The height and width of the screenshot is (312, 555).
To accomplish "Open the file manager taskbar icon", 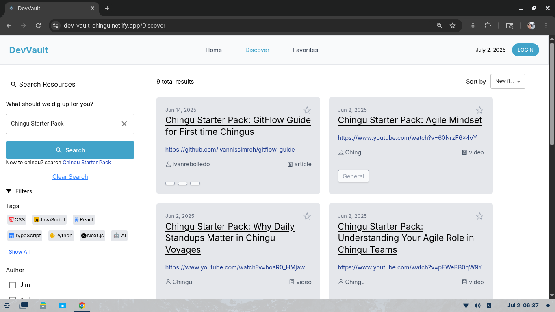I will (x=43, y=305).
